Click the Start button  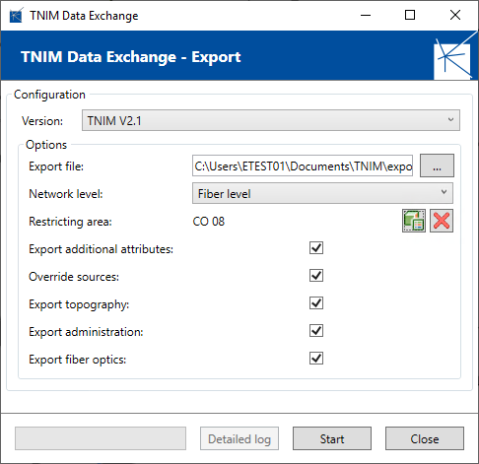332,438
